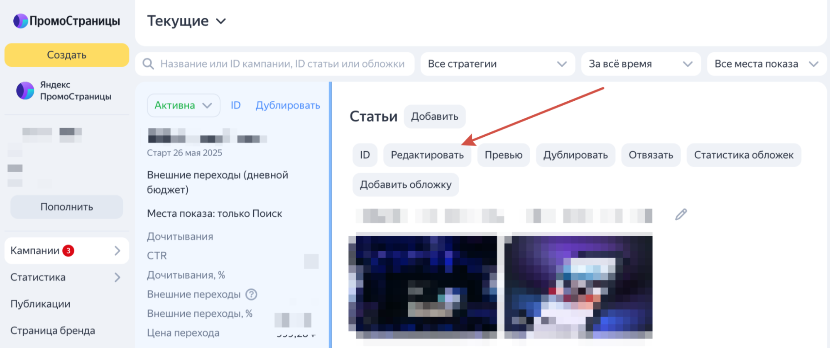Click the campaign ID link
The height and width of the screenshot is (361, 830).
click(x=236, y=105)
